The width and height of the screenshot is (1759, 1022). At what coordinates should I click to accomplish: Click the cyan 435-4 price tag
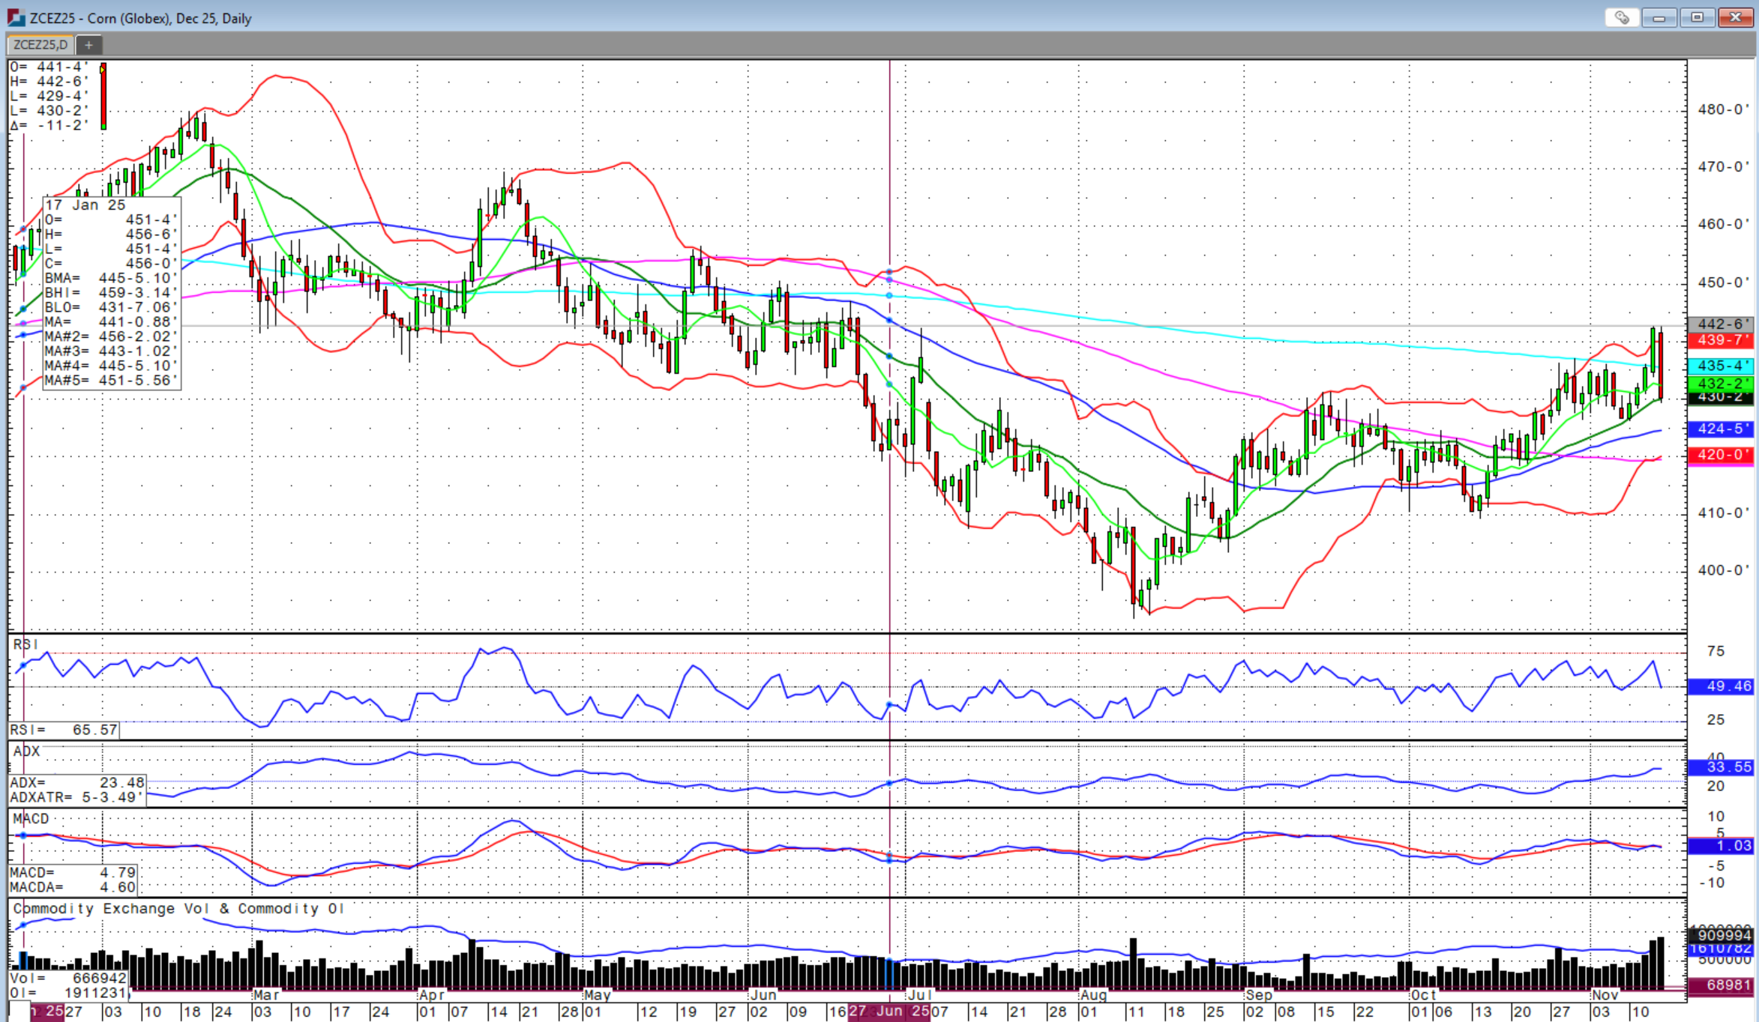pyautogui.click(x=1720, y=366)
